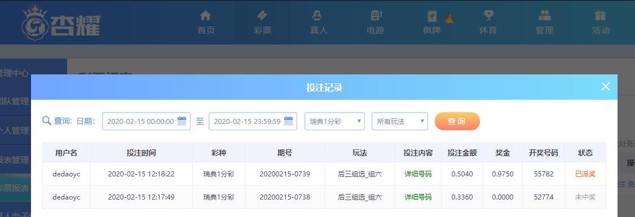The height and width of the screenshot is (217, 635).
Task: Click the 投注时间 column header
Action: coord(141,153)
